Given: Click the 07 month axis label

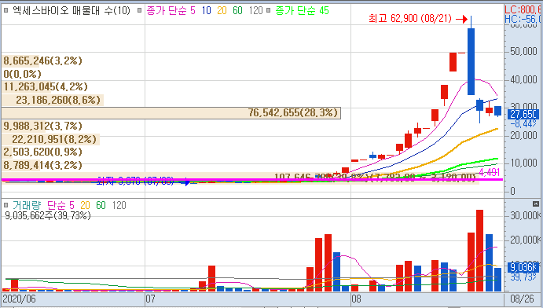Looking at the screenshot, I should [151, 299].
